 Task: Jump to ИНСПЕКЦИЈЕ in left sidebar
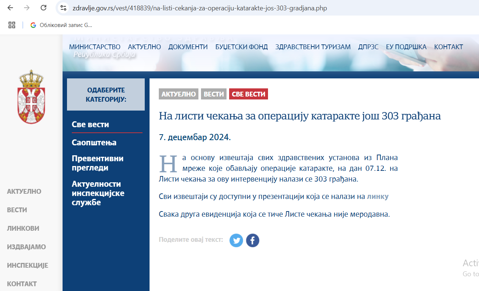(x=27, y=265)
